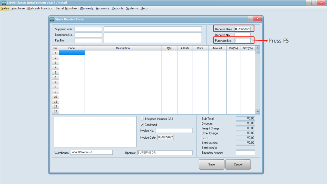Viewport: 327px width, 184px height.
Task: Click the Warehouse field showing Local Warehouse
Action: [91, 152]
